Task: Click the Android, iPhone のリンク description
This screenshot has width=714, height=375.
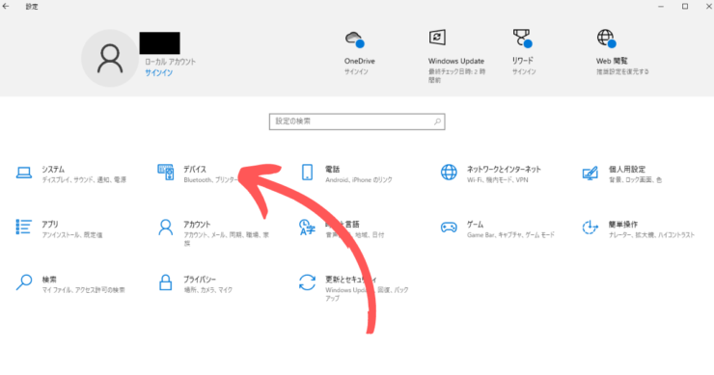Action: (x=358, y=179)
